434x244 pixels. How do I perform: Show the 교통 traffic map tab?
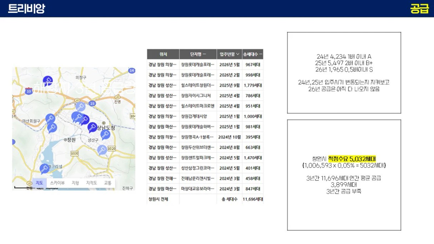108,183
